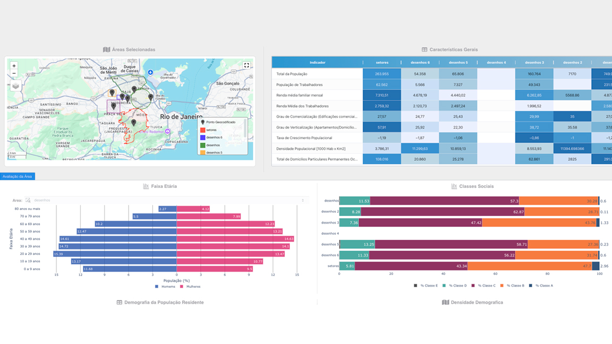Image resolution: width=612 pixels, height=344 pixels.
Task: Click the area search icon beside Área label
Action: 28,200
